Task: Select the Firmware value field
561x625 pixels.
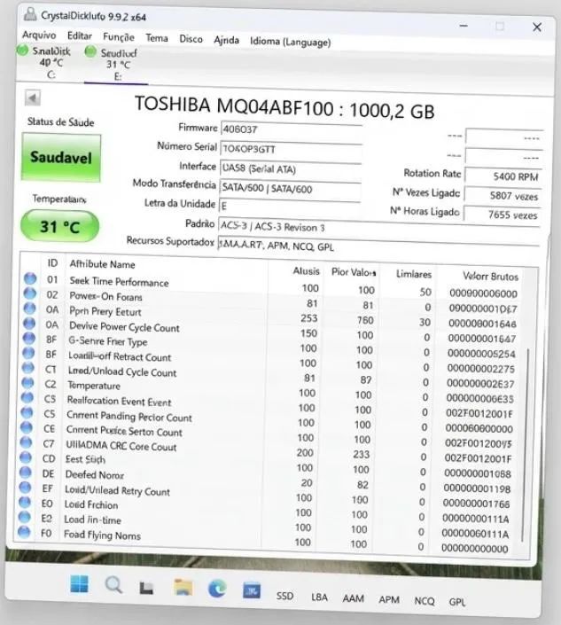Action: click(291, 129)
